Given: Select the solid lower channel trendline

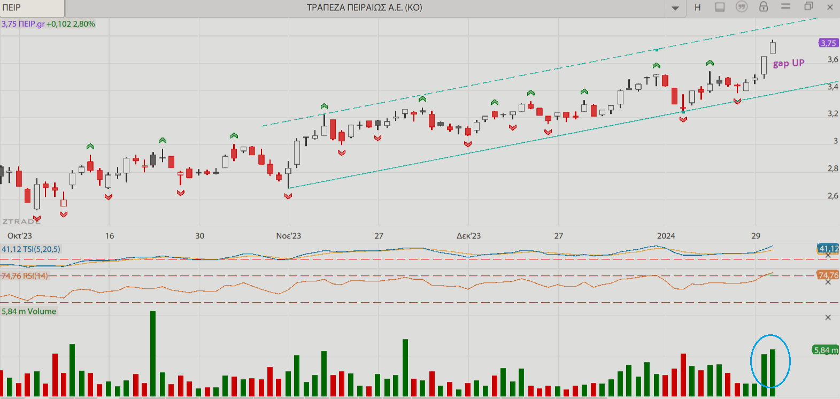Looking at the screenshot, I should coord(564,135).
